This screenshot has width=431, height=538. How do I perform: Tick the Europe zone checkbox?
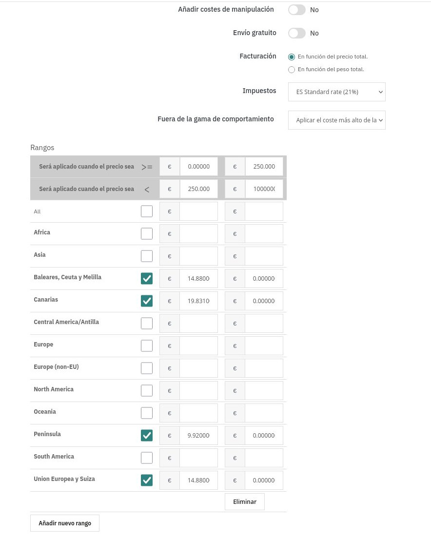point(147,346)
